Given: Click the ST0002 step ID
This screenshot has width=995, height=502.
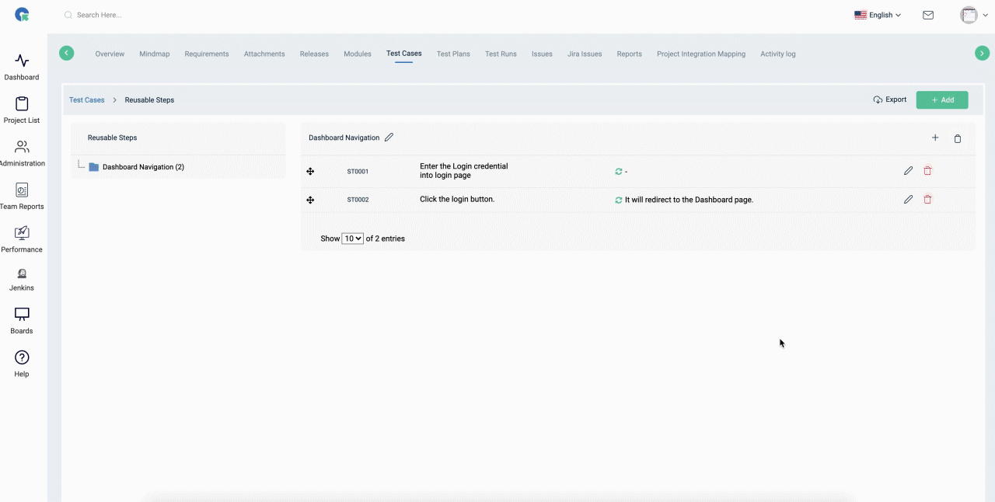Looking at the screenshot, I should (358, 200).
